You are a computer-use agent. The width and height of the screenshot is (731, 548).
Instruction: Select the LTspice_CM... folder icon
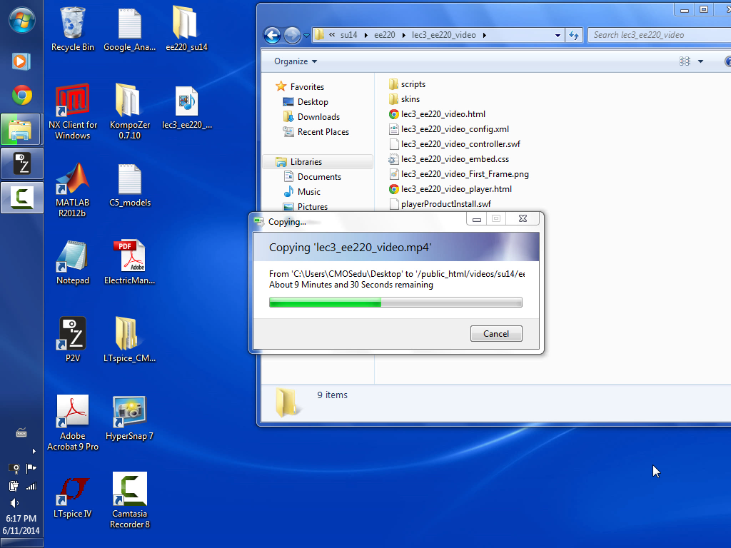coord(130,340)
